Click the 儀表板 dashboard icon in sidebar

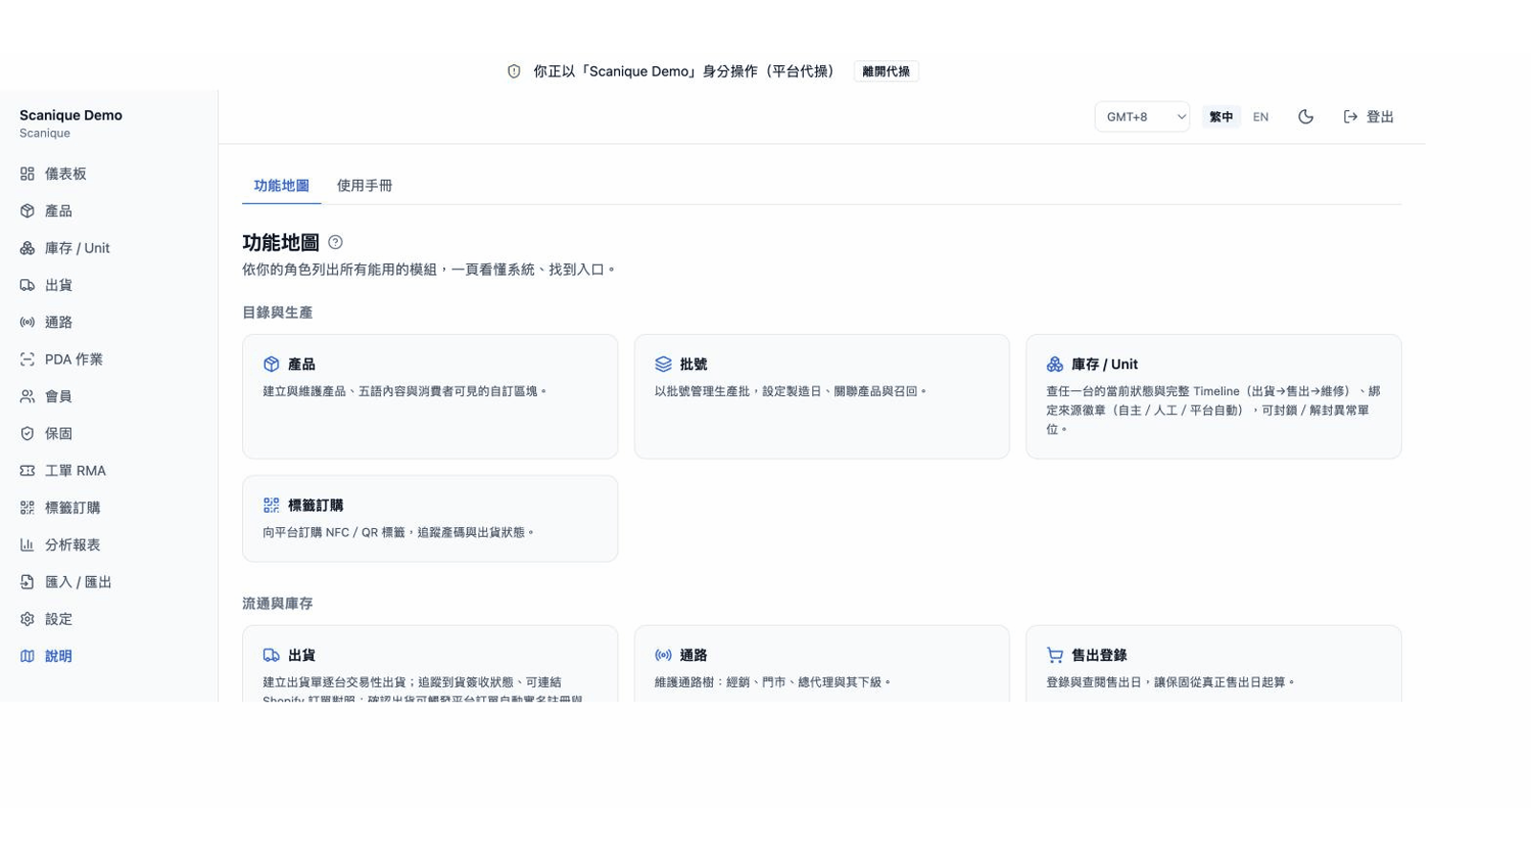pyautogui.click(x=27, y=174)
